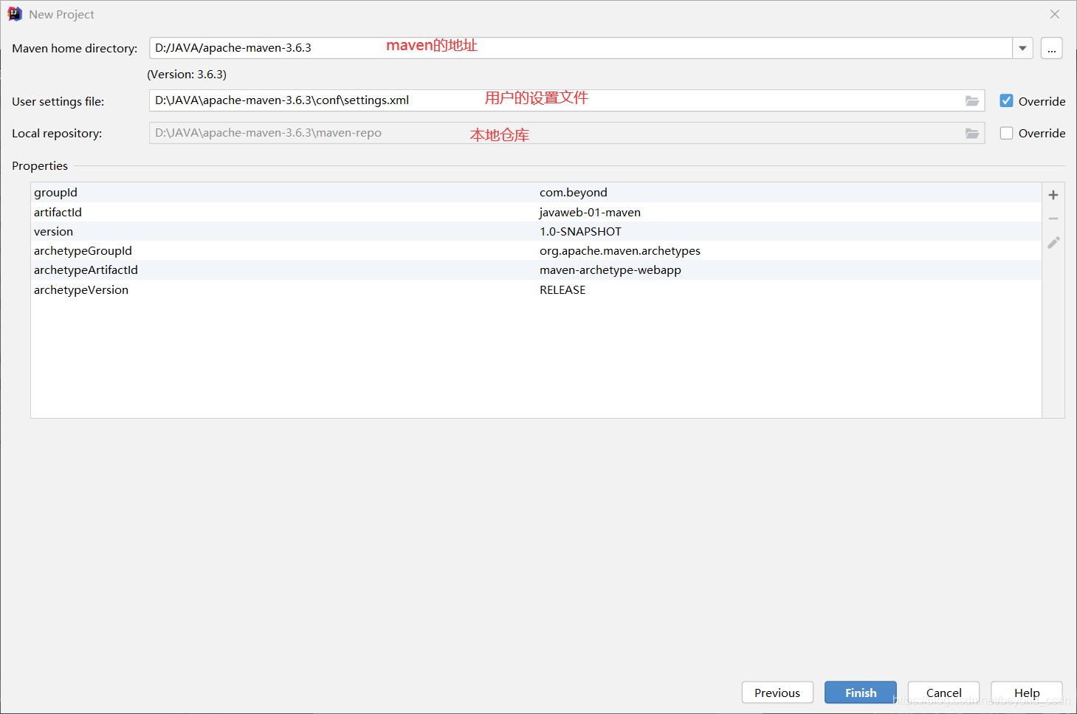Click the Cancel button
Viewport: 1077px width, 714px height.
point(943,693)
